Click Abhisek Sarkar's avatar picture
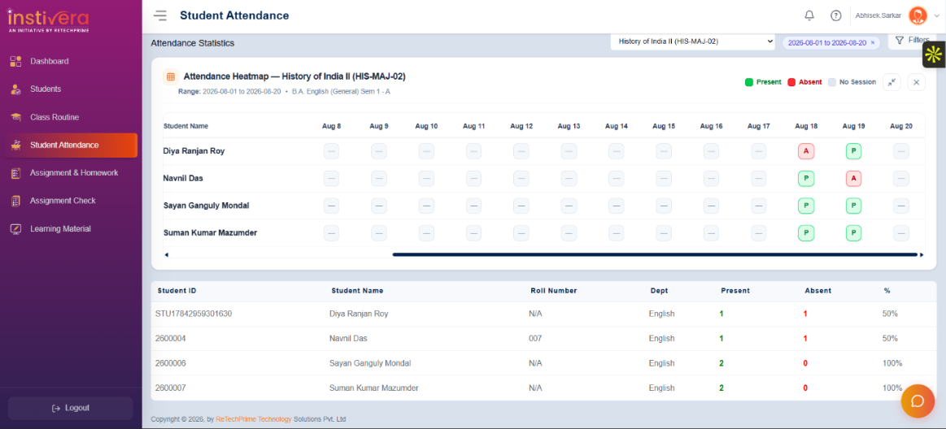Screen dimensions: 946x429 (x=918, y=15)
